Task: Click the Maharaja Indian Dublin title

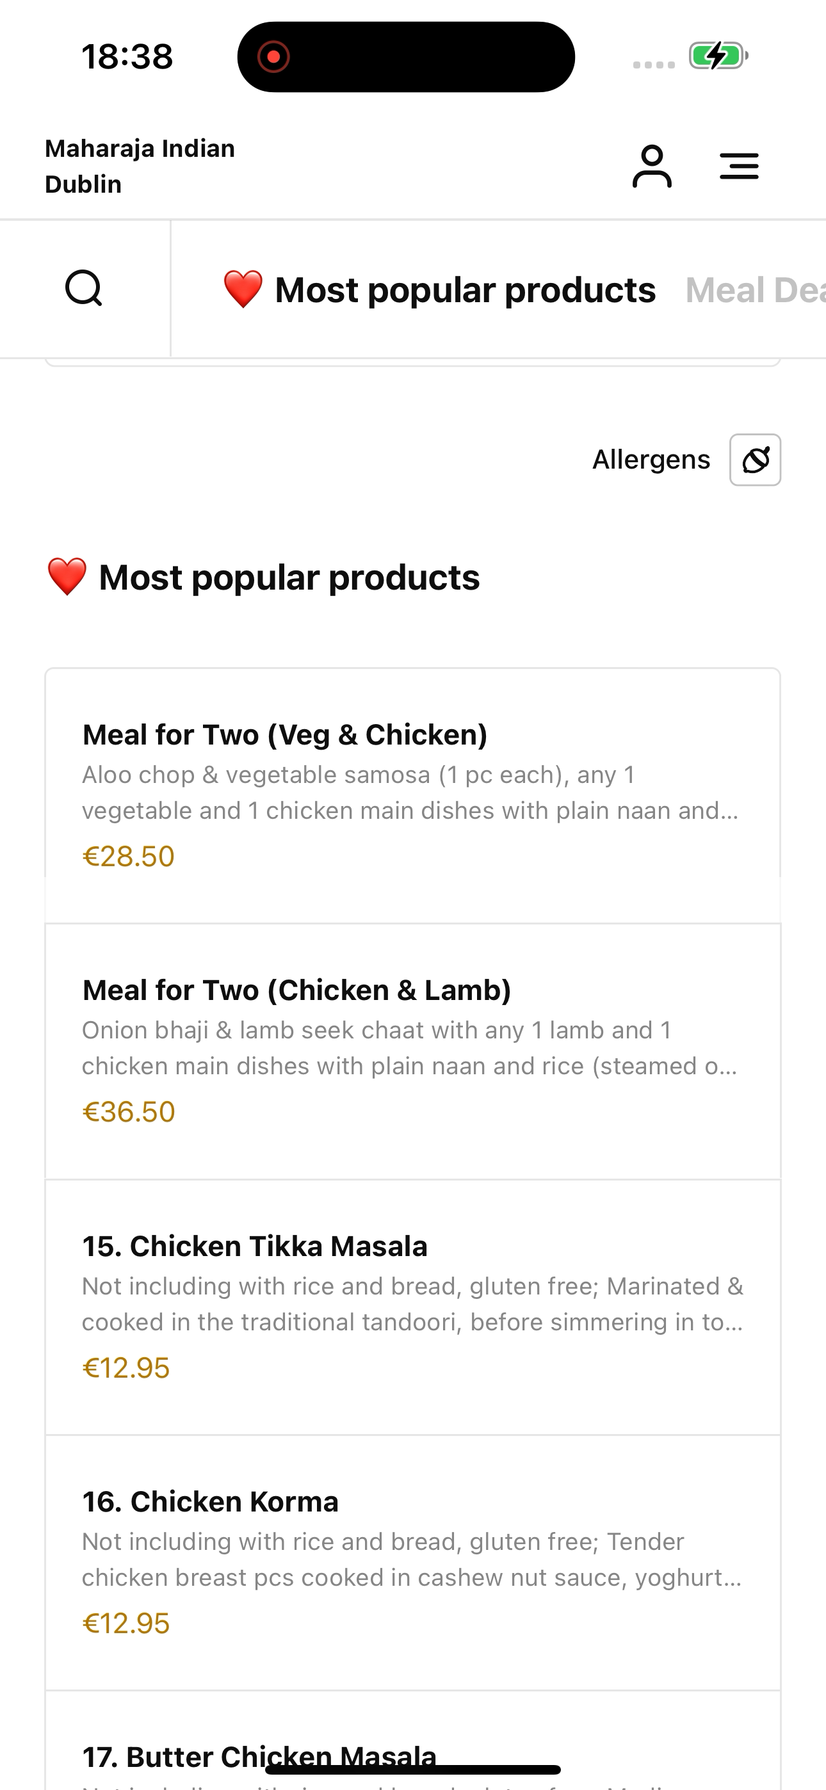Action: (x=140, y=166)
